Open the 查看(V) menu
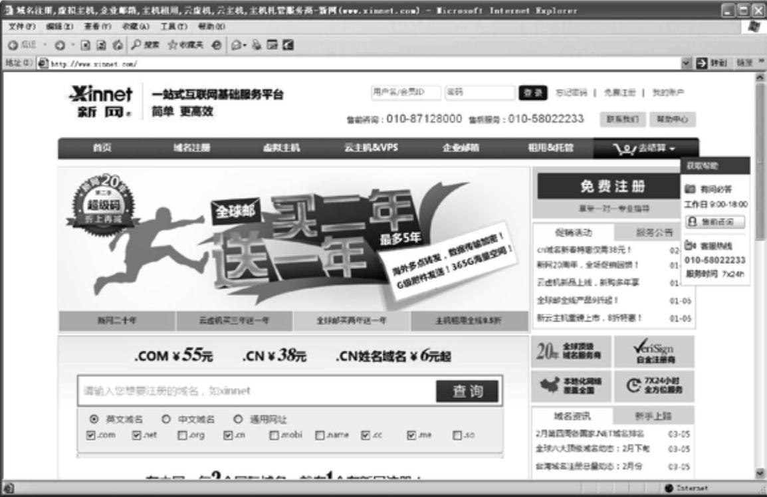The height and width of the screenshot is (497, 767). point(97,27)
